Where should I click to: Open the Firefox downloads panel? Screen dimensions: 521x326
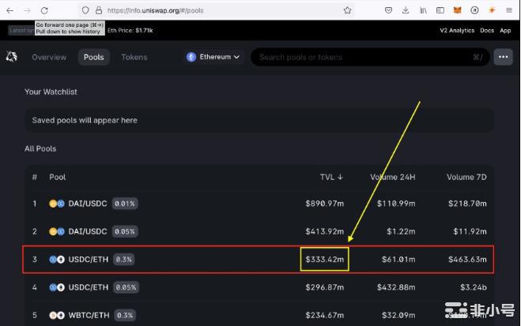click(406, 10)
